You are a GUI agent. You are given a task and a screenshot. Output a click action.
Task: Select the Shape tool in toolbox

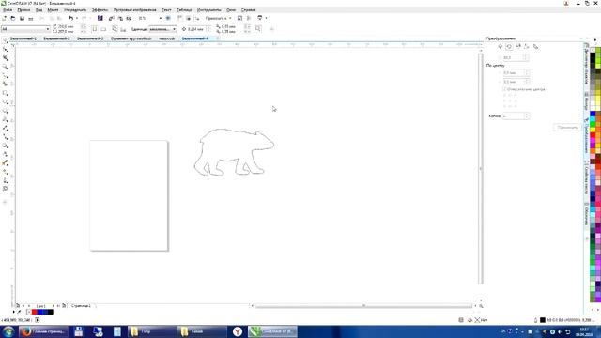click(x=5, y=49)
